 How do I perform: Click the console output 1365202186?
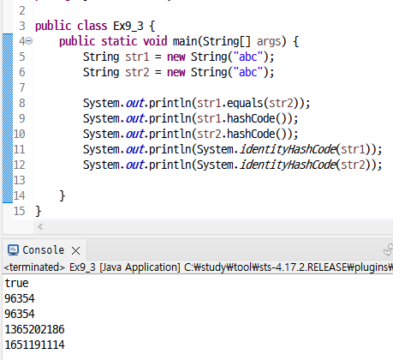(x=34, y=329)
